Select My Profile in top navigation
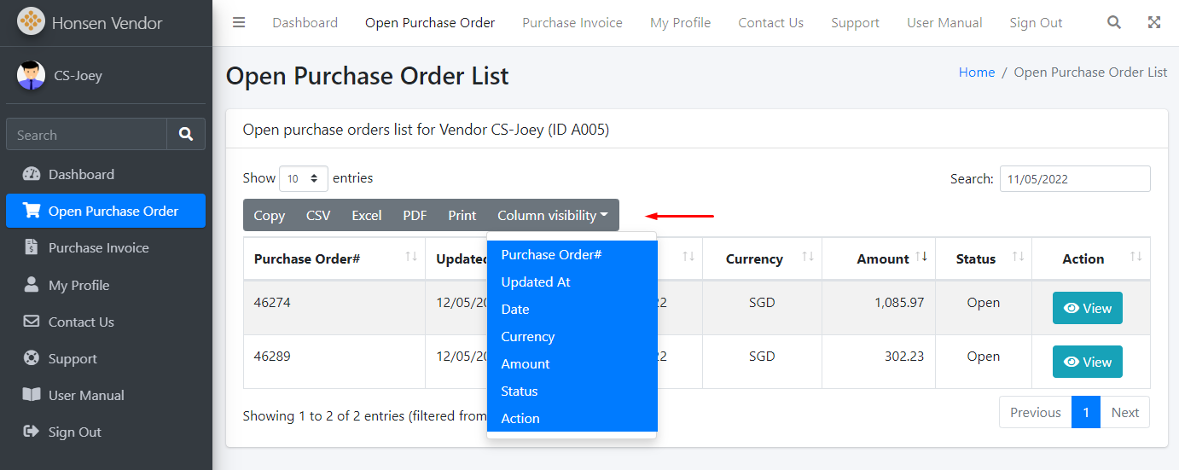Viewport: 1179px width, 470px height. [x=680, y=23]
